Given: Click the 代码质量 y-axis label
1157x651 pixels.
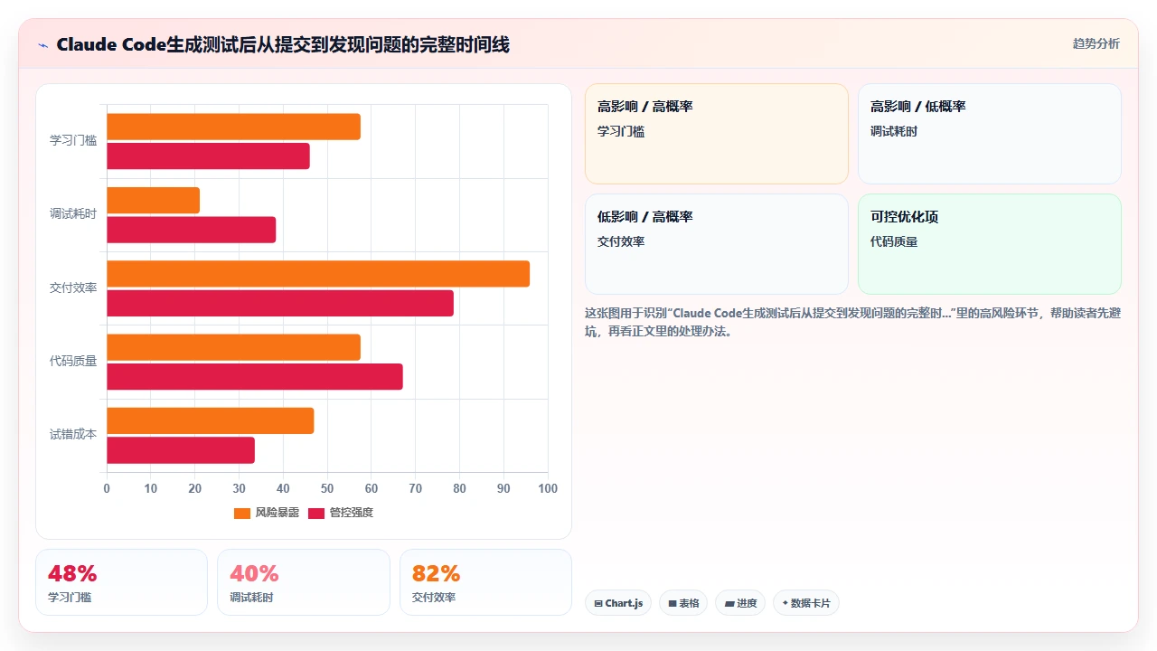Looking at the screenshot, I should click(73, 362).
